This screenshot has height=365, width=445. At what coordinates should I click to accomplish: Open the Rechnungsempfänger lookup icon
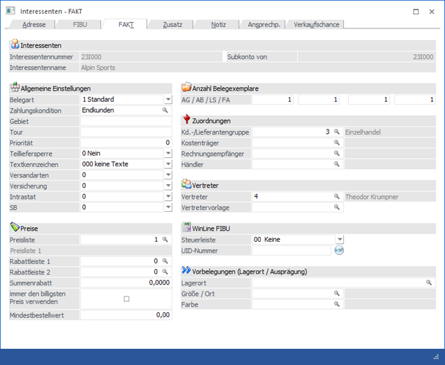(x=337, y=154)
